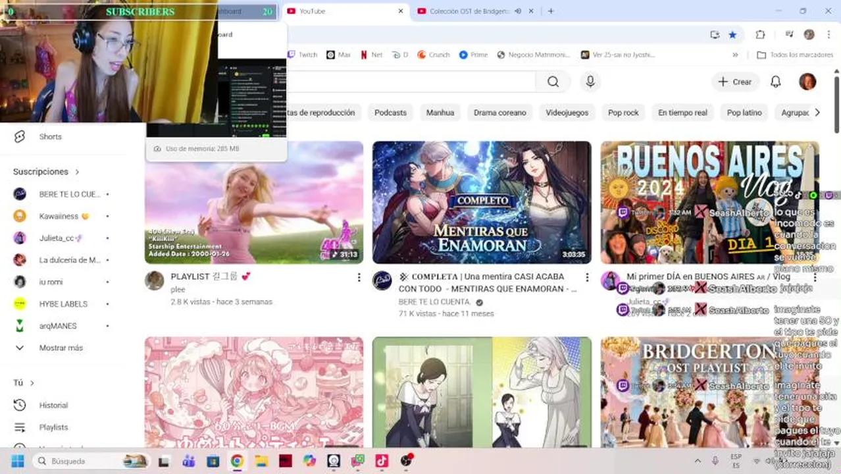Close the YouTube tab
Image resolution: width=841 pixels, height=474 pixels.
tap(401, 11)
